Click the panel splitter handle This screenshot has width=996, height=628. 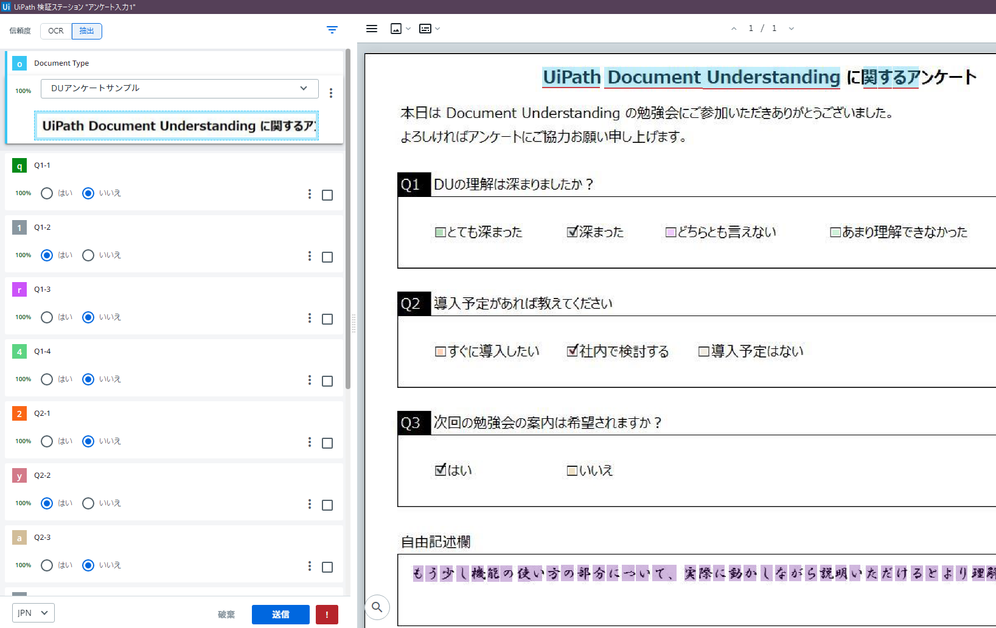pyautogui.click(x=353, y=323)
